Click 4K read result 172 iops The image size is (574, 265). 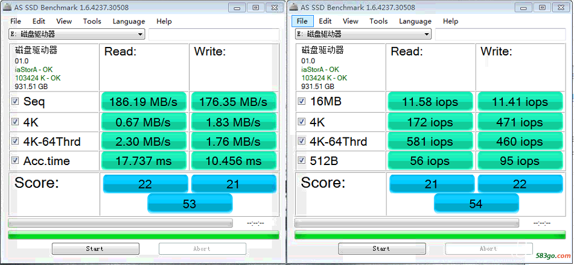[x=430, y=122]
